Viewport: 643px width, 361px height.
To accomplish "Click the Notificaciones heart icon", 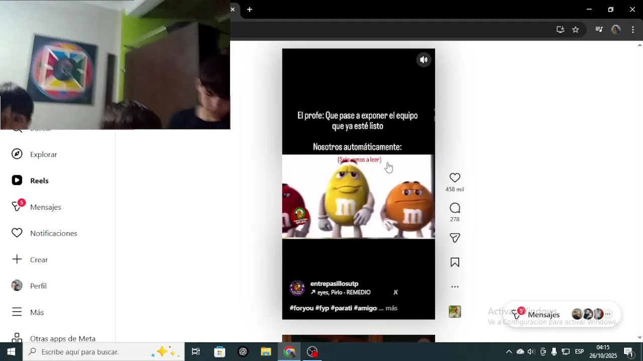I will pos(17,233).
